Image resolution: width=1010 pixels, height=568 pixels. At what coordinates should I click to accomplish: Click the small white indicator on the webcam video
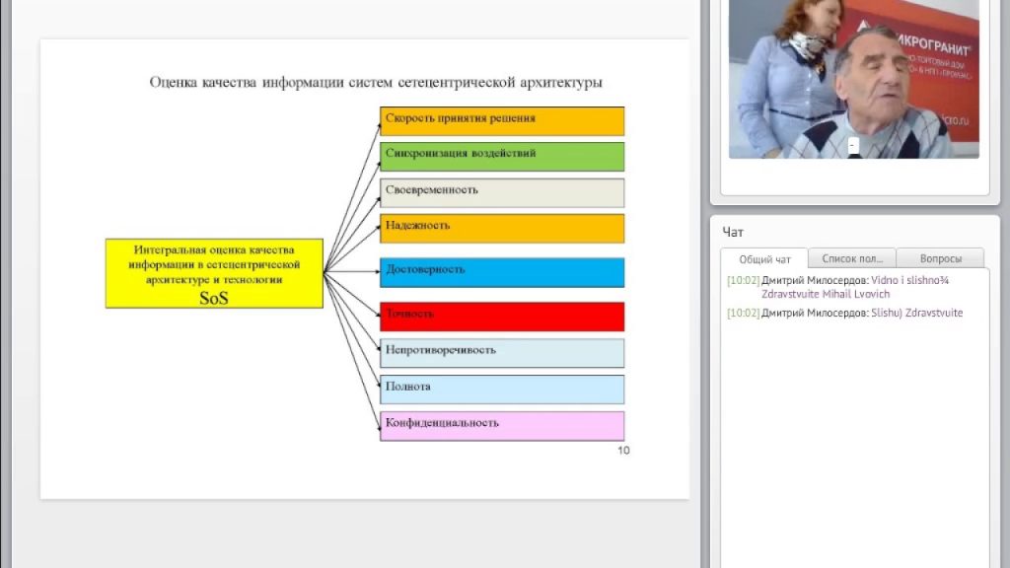pyautogui.click(x=853, y=146)
